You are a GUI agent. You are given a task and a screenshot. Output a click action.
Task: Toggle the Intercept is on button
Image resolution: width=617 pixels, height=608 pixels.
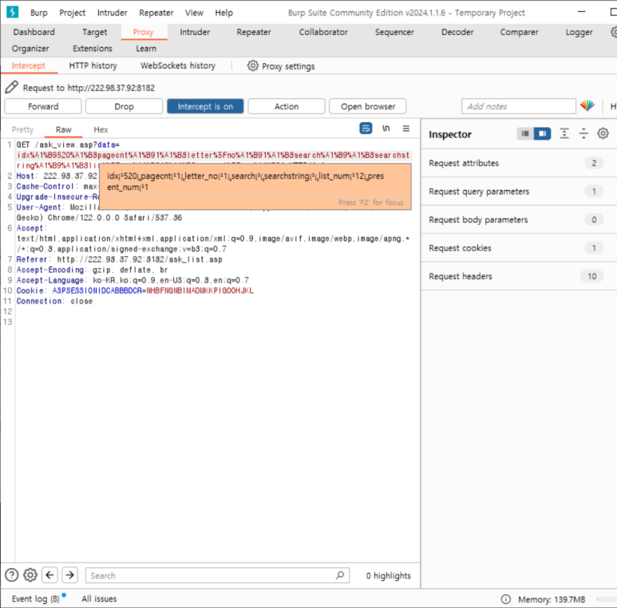click(205, 106)
